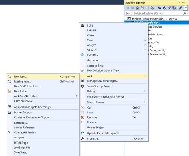This screenshot has height=156, width=189.
Task: Click the Refresh icon in Solution Explorer
Action: (164, 8)
